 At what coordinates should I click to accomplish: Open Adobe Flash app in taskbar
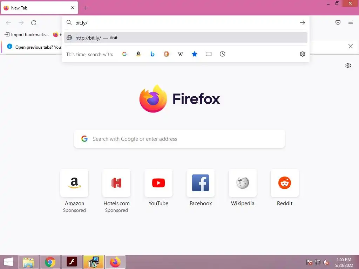click(72, 262)
